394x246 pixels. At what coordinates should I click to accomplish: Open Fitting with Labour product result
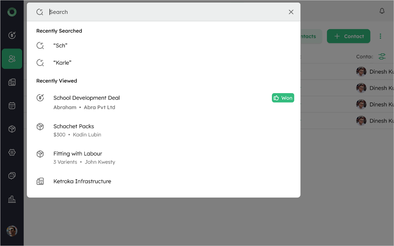click(x=78, y=154)
